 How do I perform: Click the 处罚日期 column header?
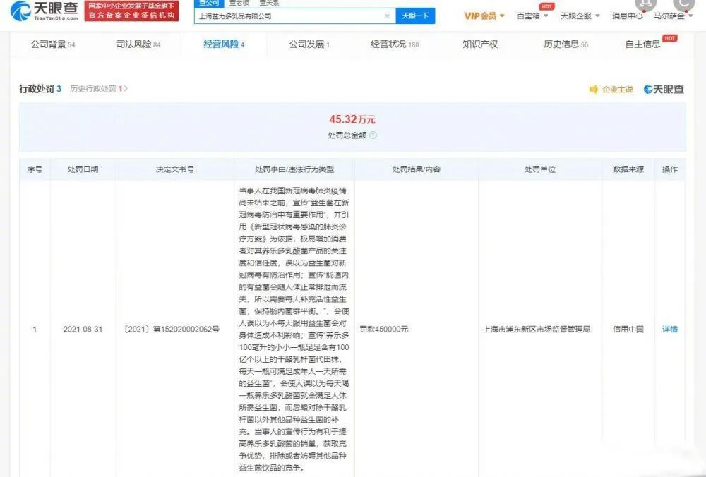tap(83, 169)
